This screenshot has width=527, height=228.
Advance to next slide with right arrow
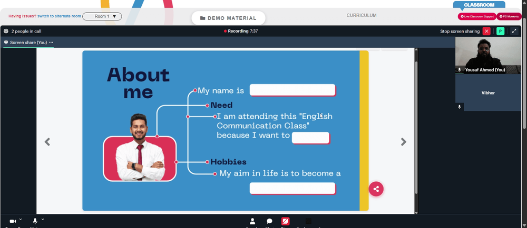(404, 142)
